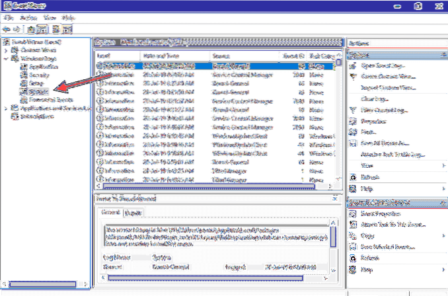This screenshot has width=448, height=296.
Task: Click the event list vertical scrollbar
Action: point(338,119)
